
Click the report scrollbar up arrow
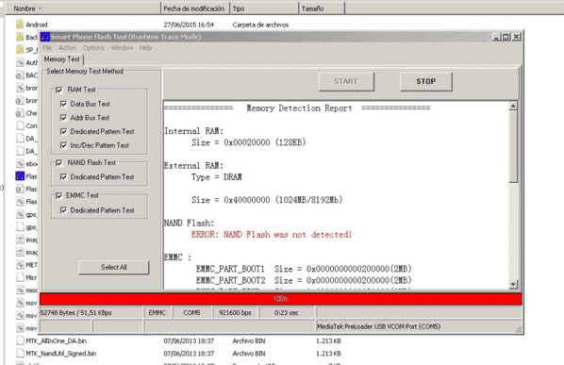(513, 106)
